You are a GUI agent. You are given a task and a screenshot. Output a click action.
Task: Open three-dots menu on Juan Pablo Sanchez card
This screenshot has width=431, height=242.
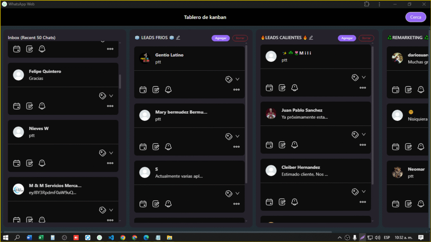pyautogui.click(x=363, y=145)
